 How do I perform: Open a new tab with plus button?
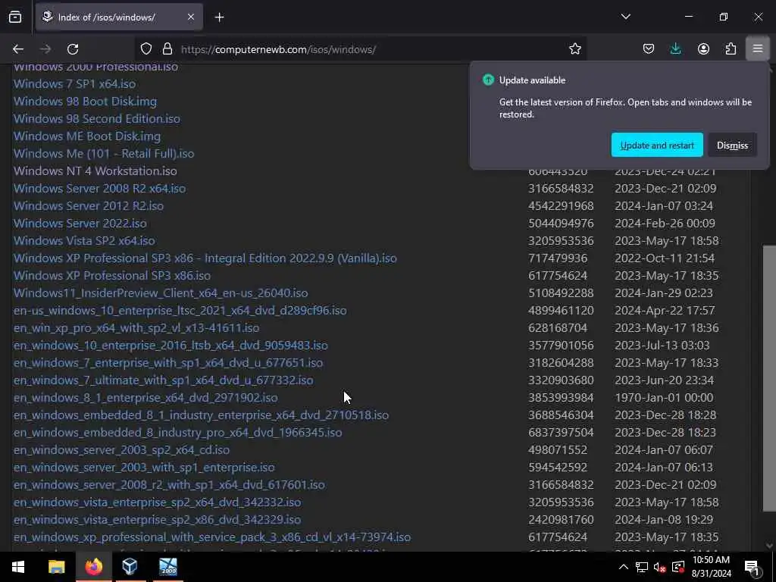point(219,17)
